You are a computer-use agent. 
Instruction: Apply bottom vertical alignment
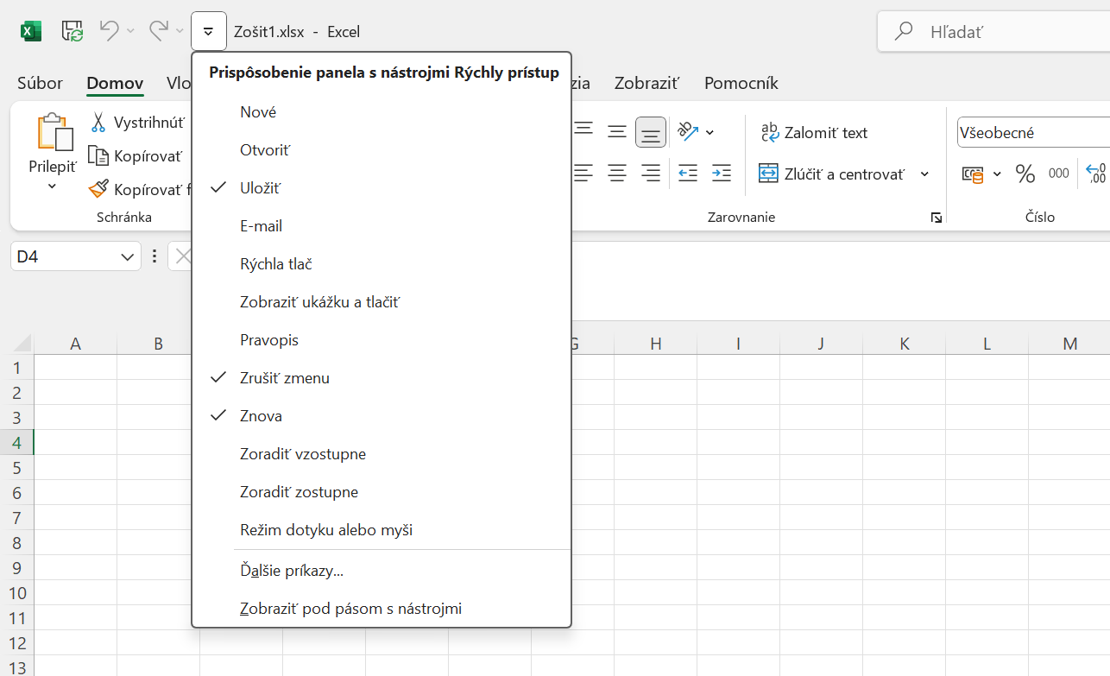[651, 132]
